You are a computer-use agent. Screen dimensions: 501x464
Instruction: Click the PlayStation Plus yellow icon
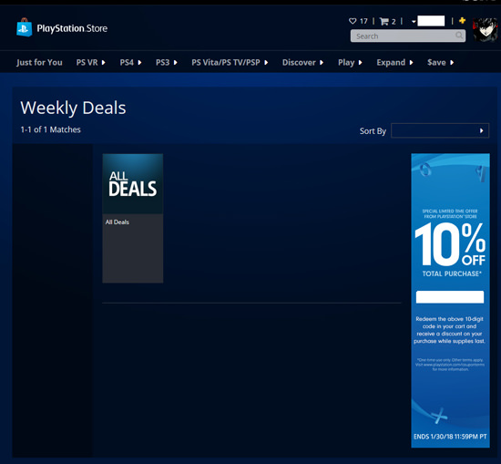(x=462, y=21)
